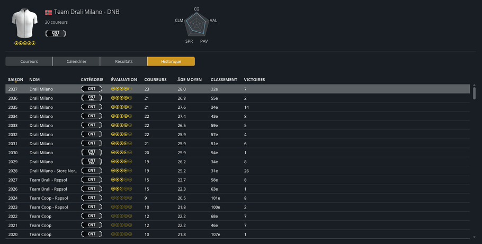This screenshot has height=244, width=482.
Task: Click the CNT badge in 2020 row
Action: [92, 234]
